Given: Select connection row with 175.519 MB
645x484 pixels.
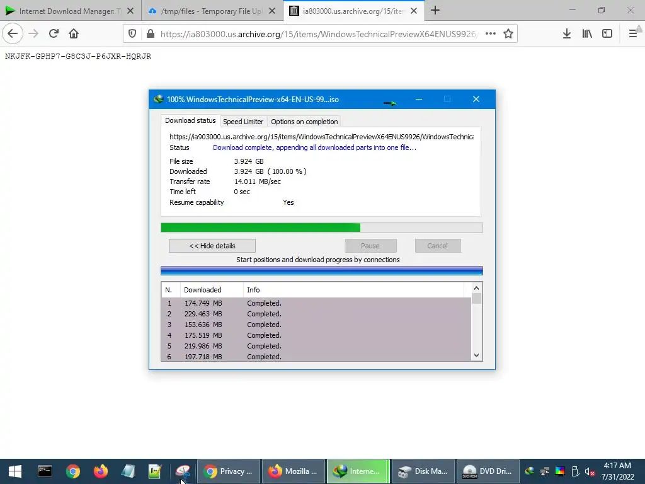Looking at the screenshot, I should 316,335.
